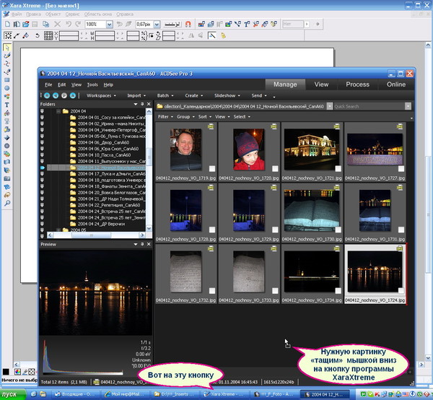Switch to the Process mode tab
The image size is (433, 400).
tap(358, 84)
